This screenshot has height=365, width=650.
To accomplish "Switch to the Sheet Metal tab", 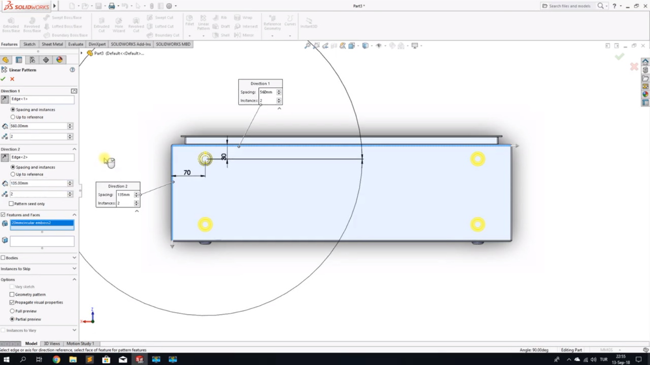I will tap(52, 44).
